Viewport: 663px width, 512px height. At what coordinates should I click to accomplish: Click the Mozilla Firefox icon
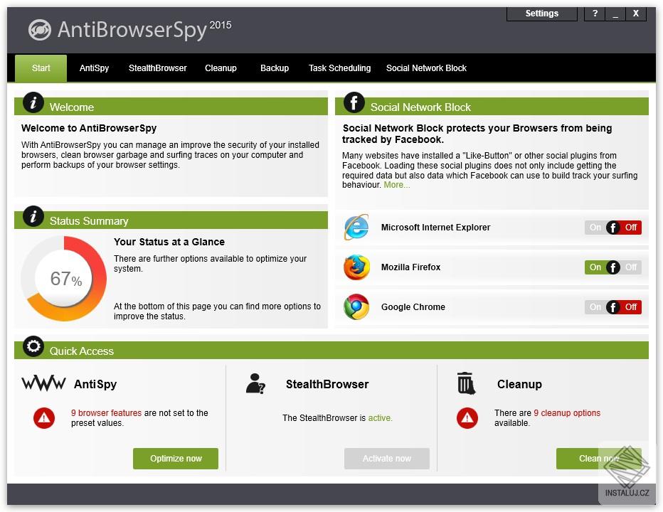pos(356,267)
